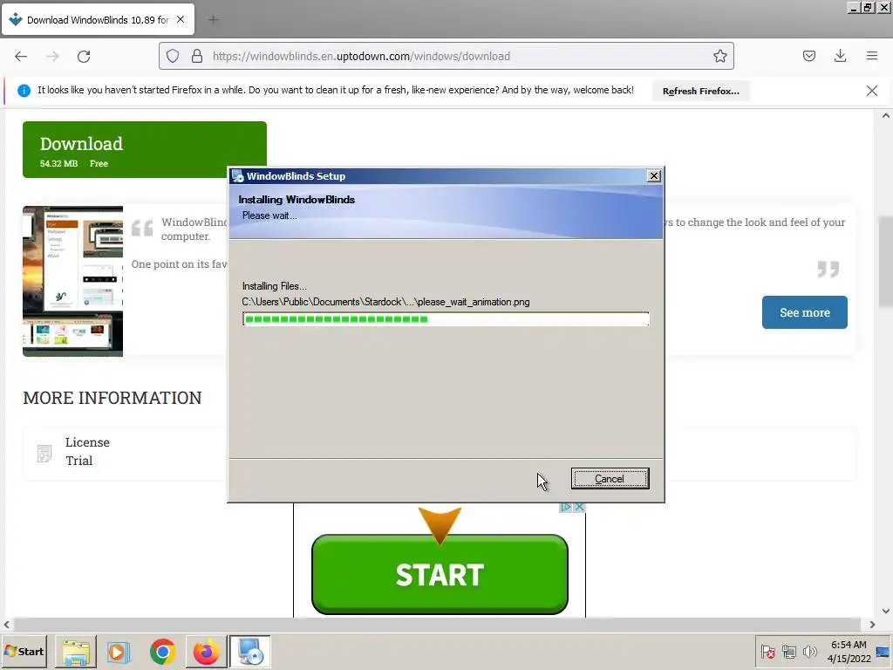Screen dimensions: 893x670
Task: Close the WindowBlinds Setup dialog
Action: tap(654, 176)
